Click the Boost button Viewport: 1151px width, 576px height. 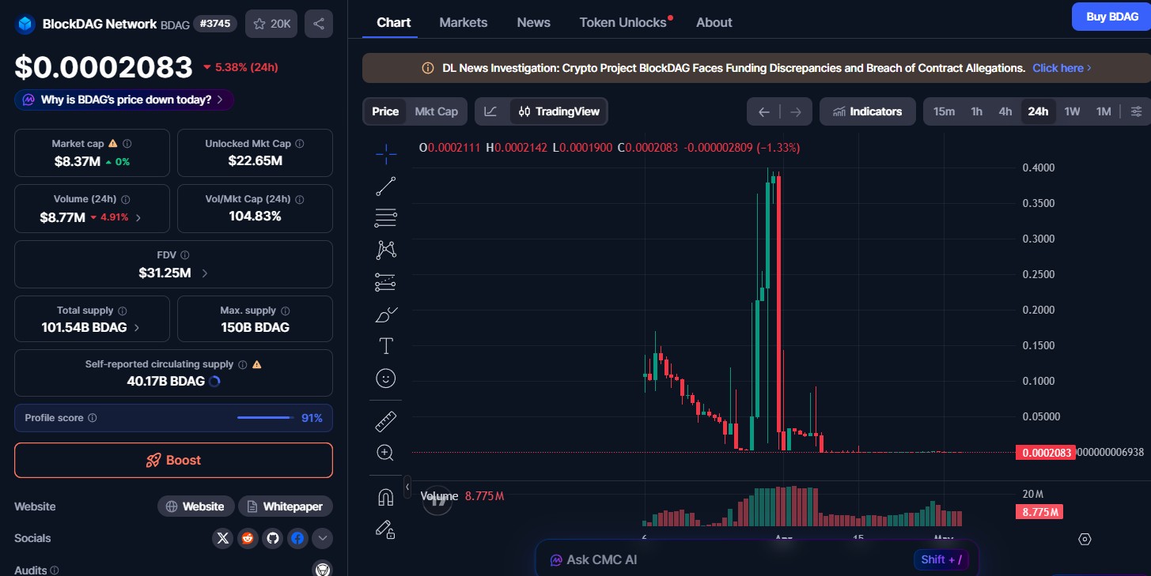(x=173, y=461)
